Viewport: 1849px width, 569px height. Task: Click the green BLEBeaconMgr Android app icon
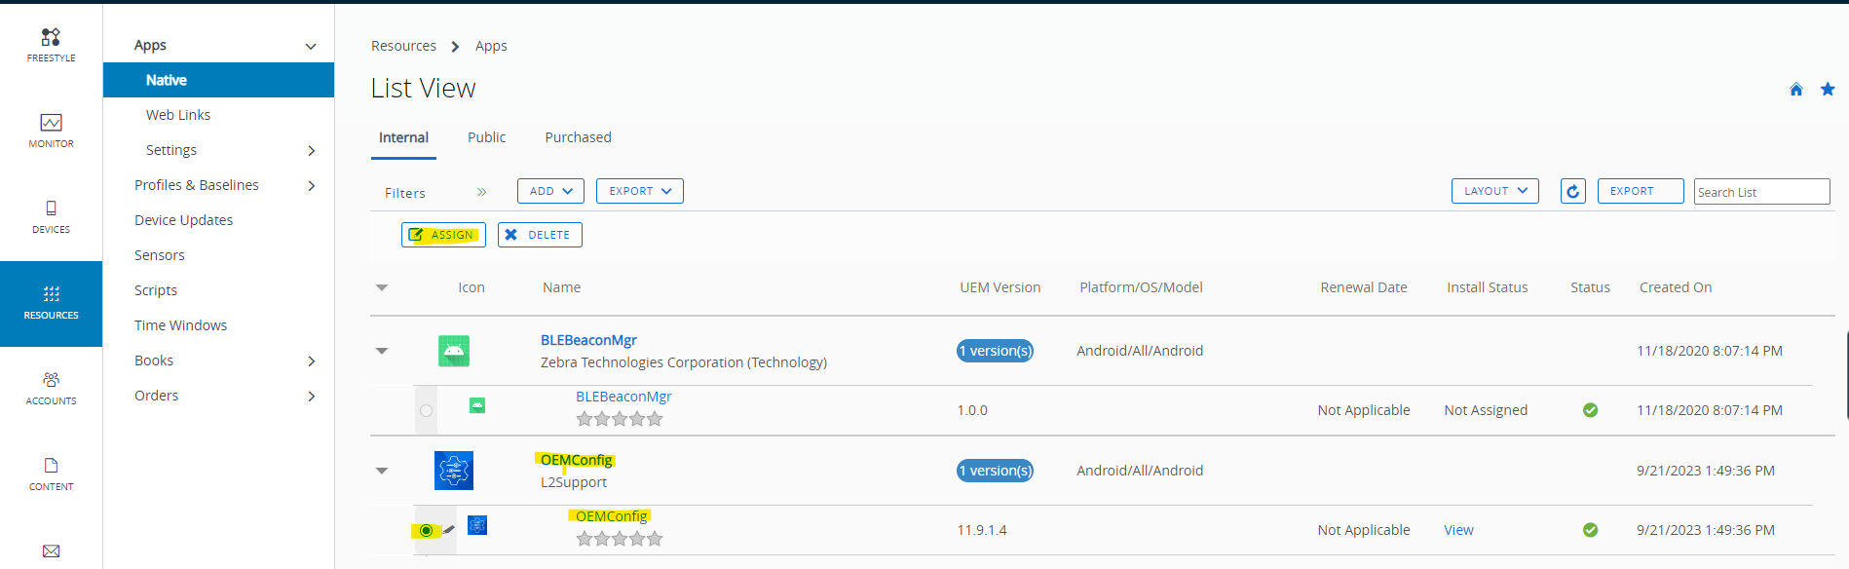454,351
